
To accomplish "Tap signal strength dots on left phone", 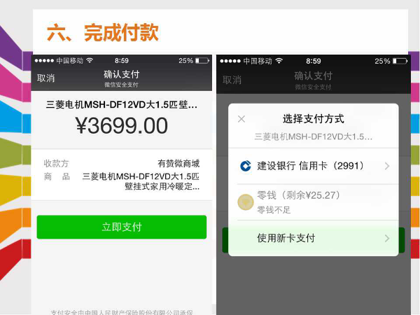I will tap(44, 61).
